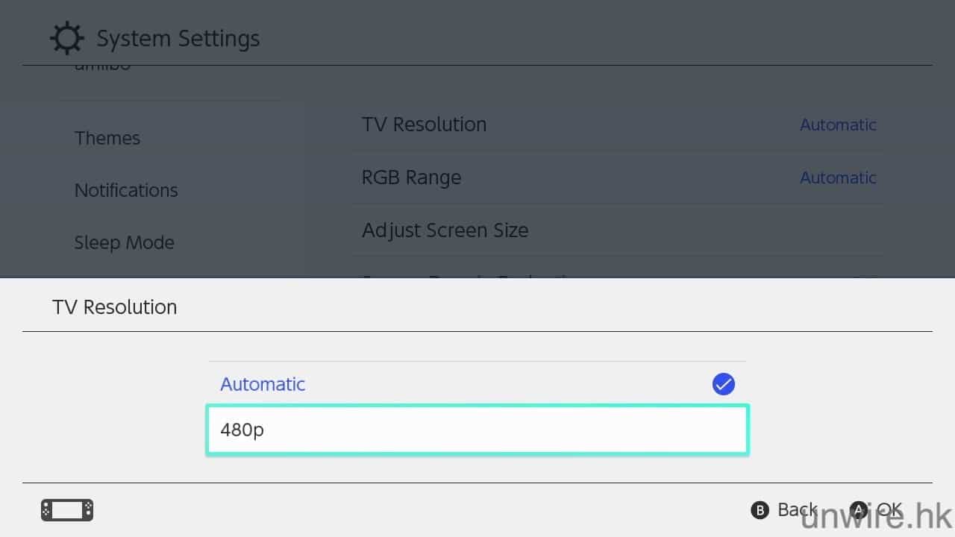Open Notifications in the sidebar
This screenshot has height=537, width=955.
click(126, 190)
